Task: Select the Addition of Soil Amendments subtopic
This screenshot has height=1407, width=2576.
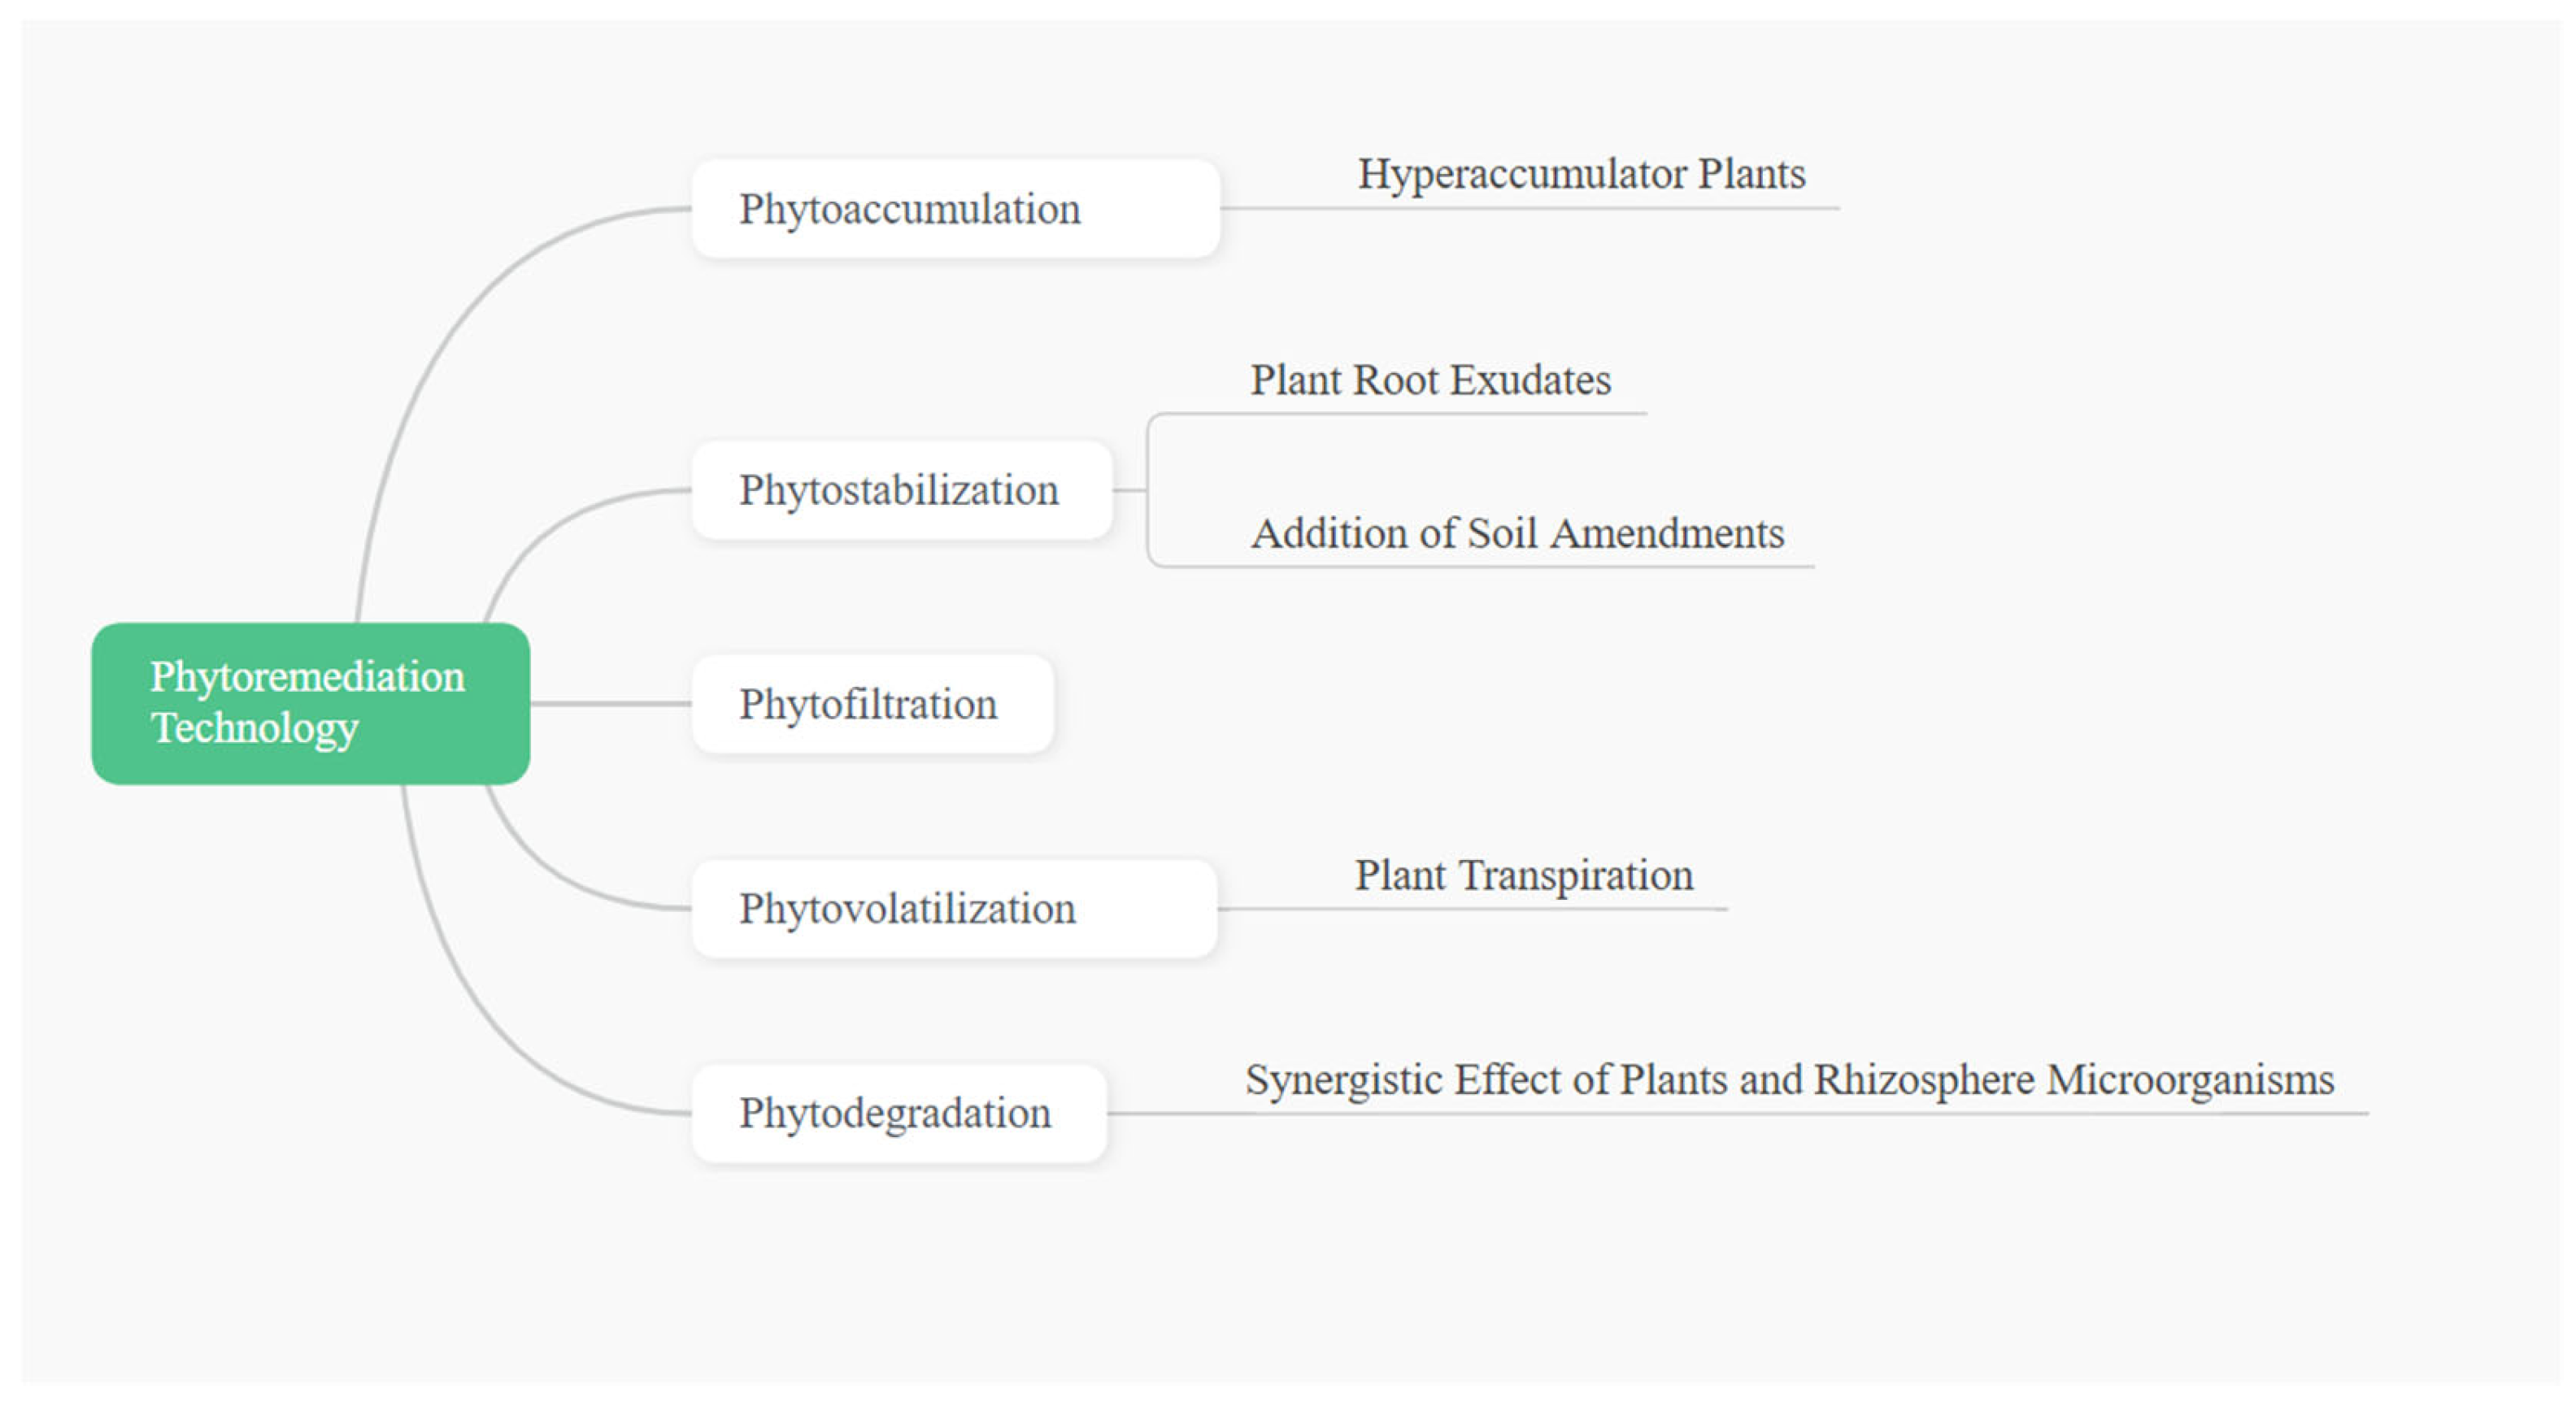Action: coord(1517,534)
